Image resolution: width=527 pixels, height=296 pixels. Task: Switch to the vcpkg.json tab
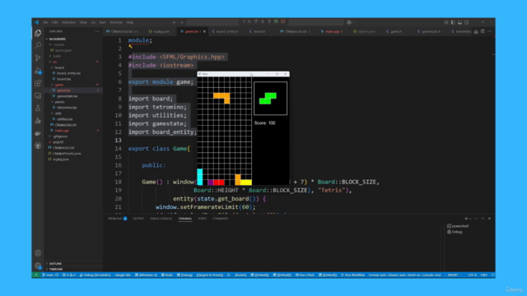(x=159, y=31)
